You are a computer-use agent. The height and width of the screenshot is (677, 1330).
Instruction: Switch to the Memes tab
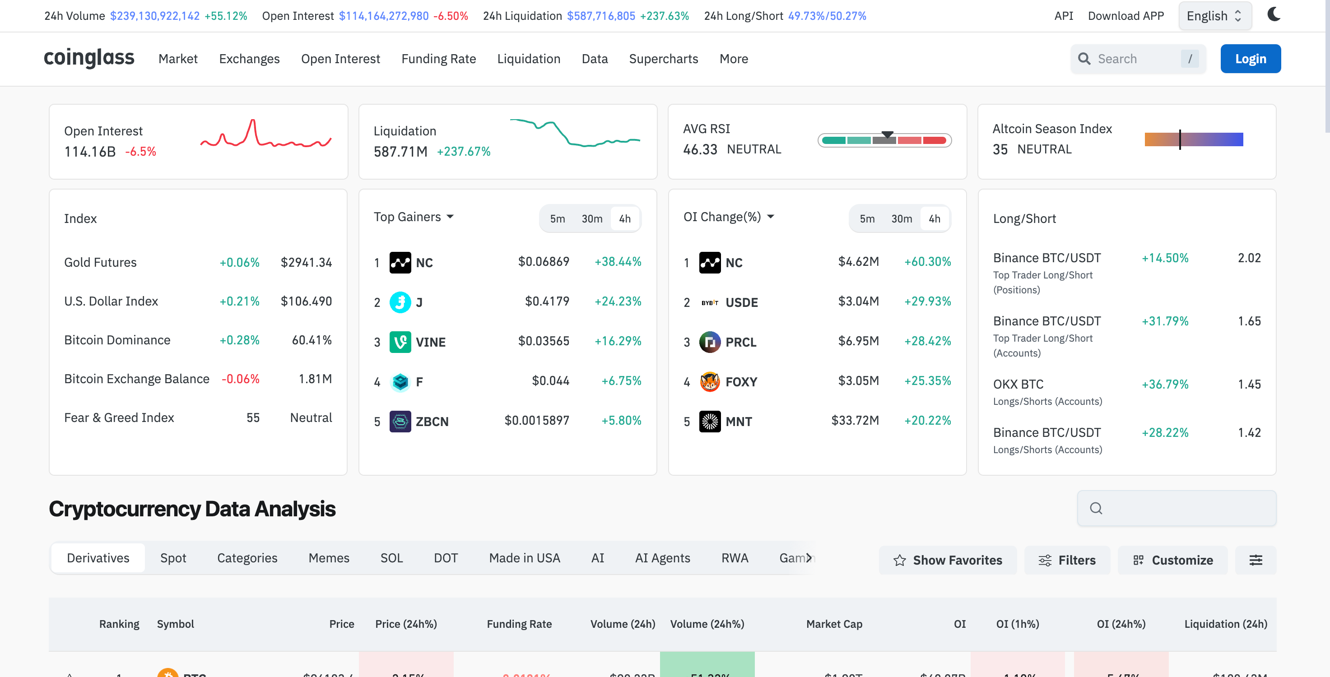(x=329, y=558)
